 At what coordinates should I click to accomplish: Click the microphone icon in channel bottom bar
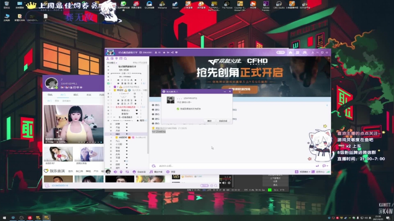point(121,172)
